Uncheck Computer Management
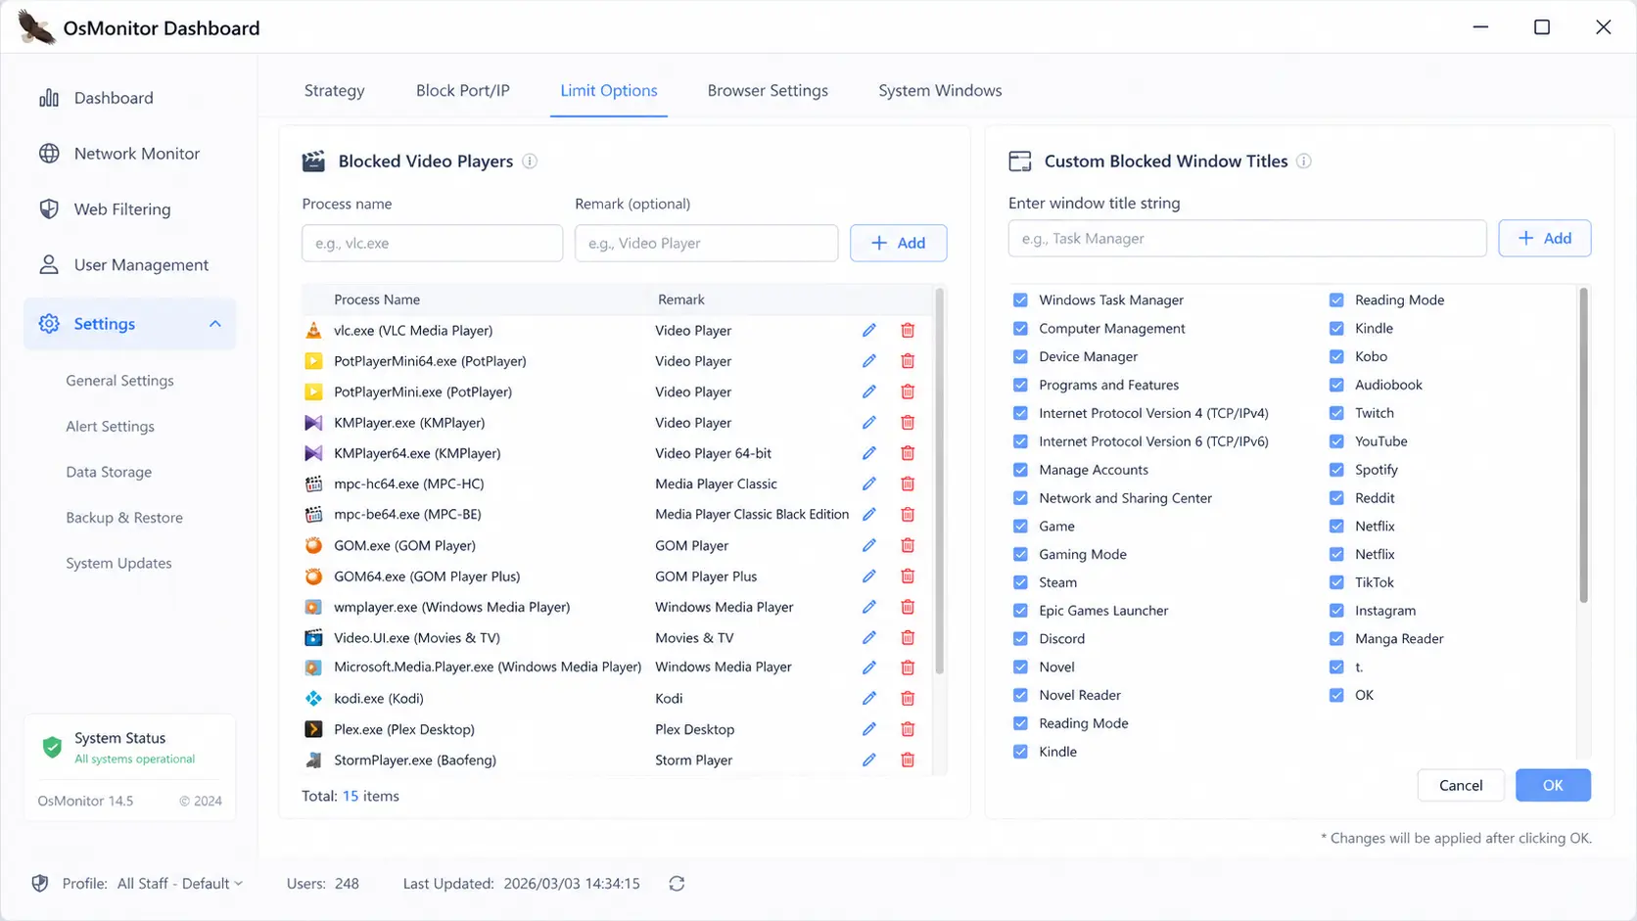 point(1020,328)
